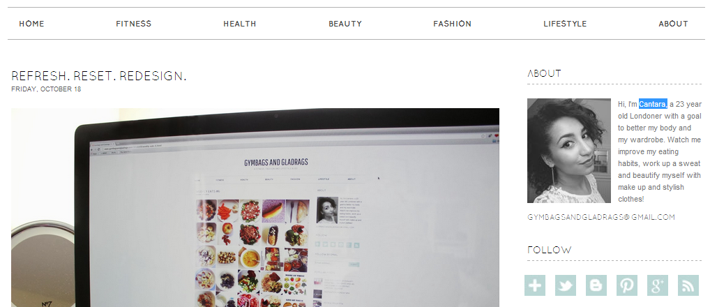Screen dimensions: 710x307
Task: Click the gymbagsandgladrags gmail address link
Action: pyautogui.click(x=601, y=218)
